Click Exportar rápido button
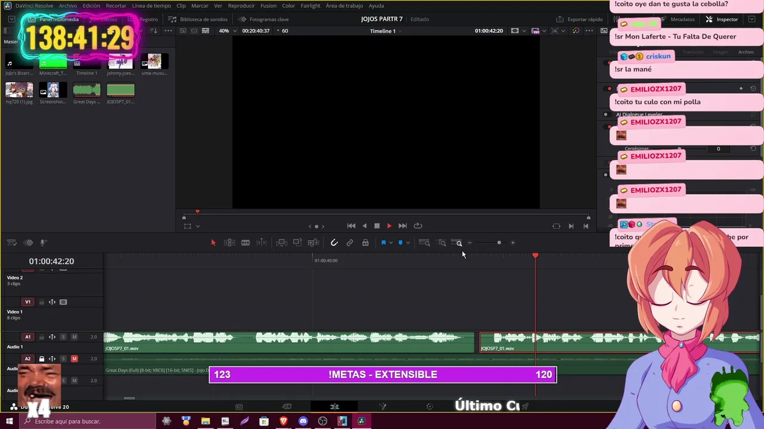 [x=580, y=19]
